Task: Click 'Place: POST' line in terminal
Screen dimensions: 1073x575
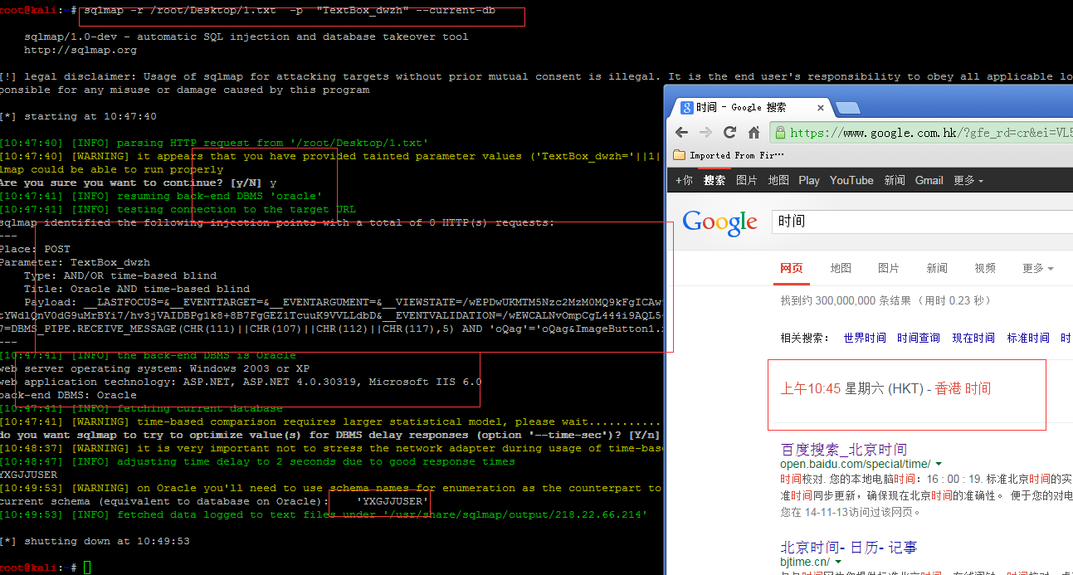Action: pos(35,249)
